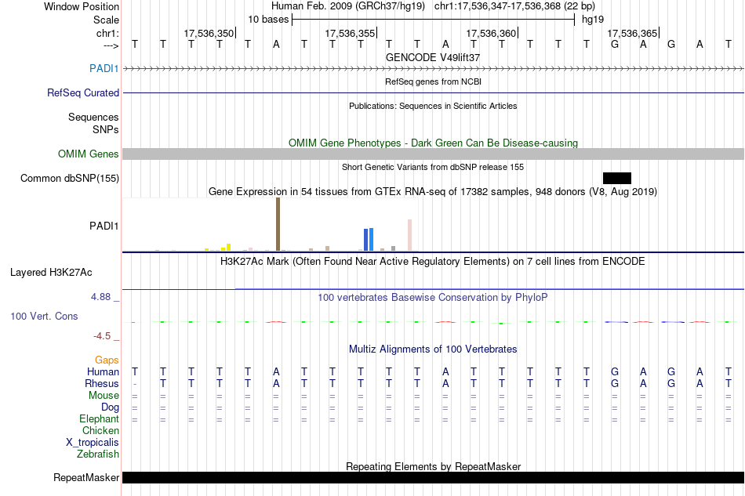Click the H3K27Ac Mark track title
745x496 pixels.
point(433,261)
